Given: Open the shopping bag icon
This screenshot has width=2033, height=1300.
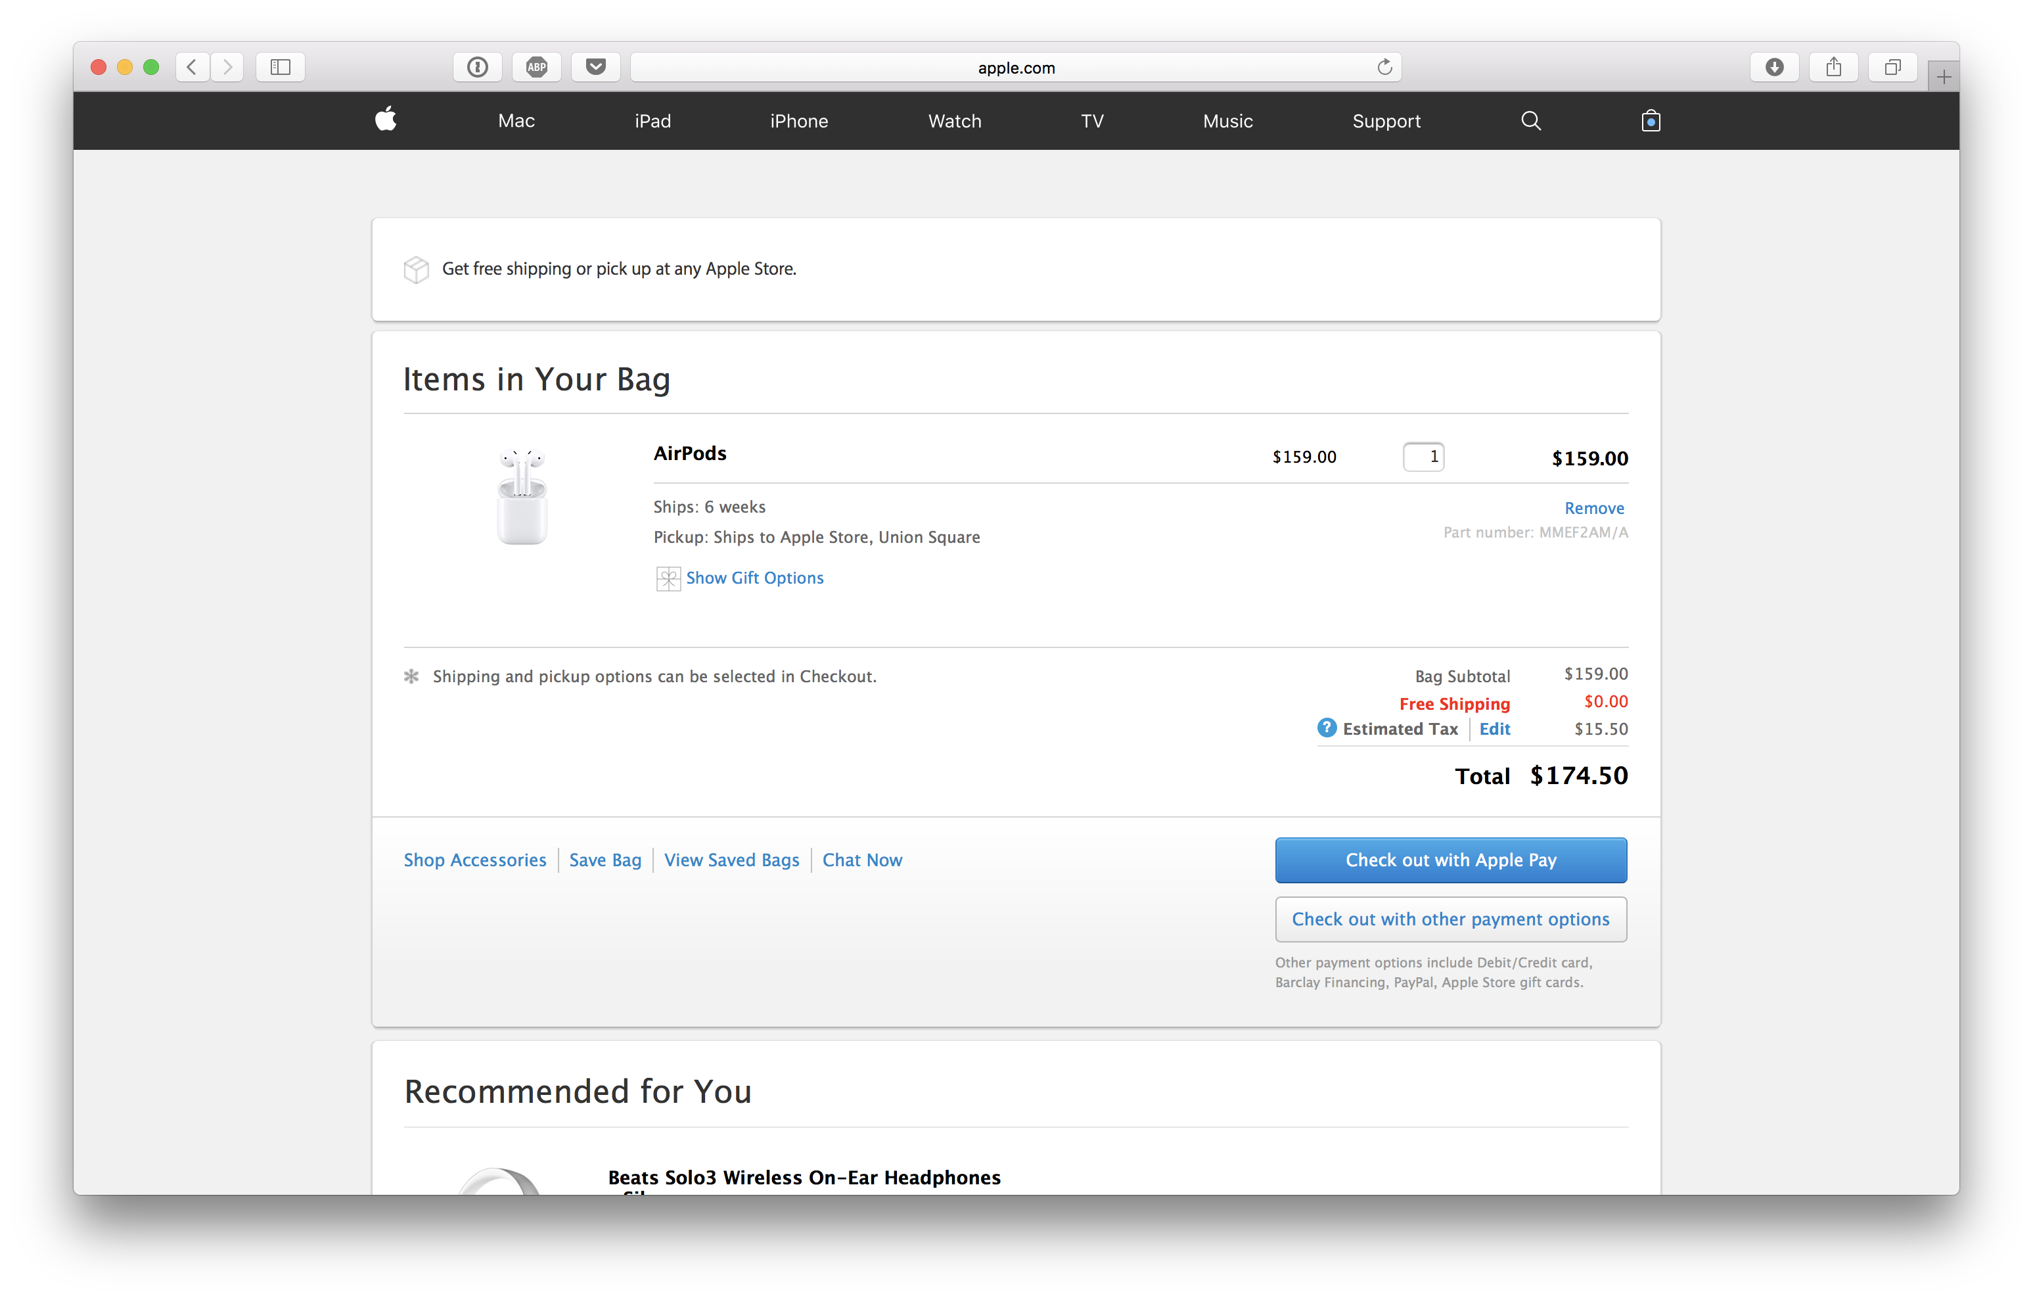Looking at the screenshot, I should pyautogui.click(x=1651, y=121).
